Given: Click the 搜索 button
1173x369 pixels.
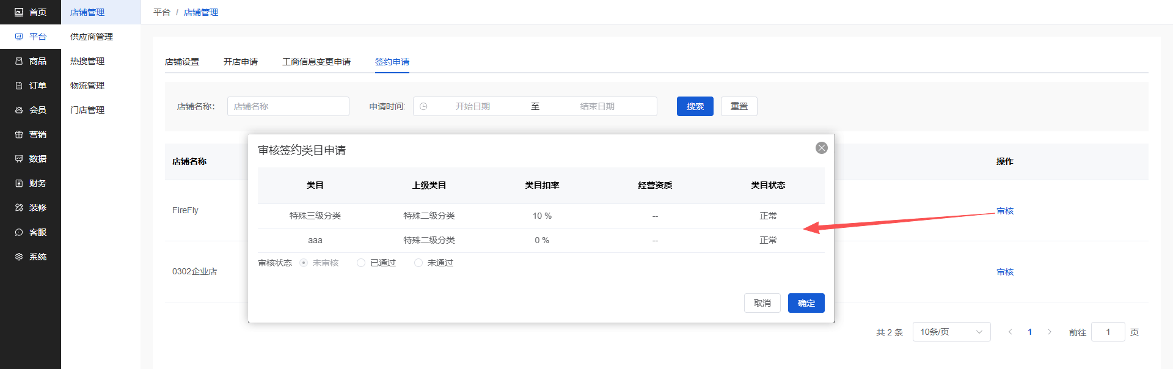Looking at the screenshot, I should tap(695, 106).
